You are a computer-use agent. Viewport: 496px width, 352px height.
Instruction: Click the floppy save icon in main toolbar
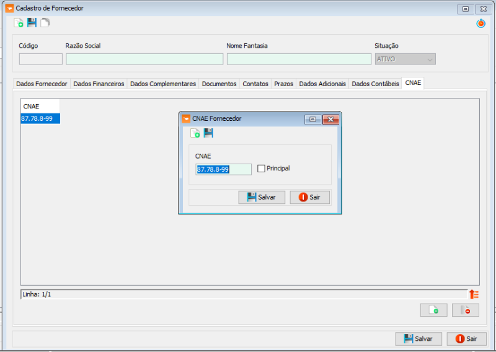tap(32, 22)
